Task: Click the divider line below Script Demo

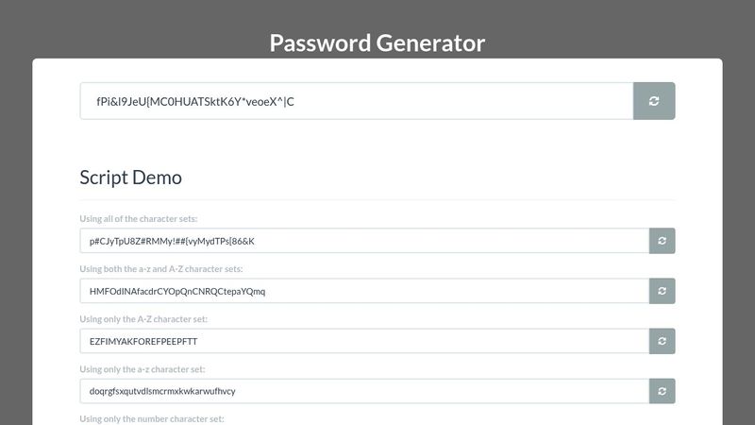Action: click(x=377, y=199)
